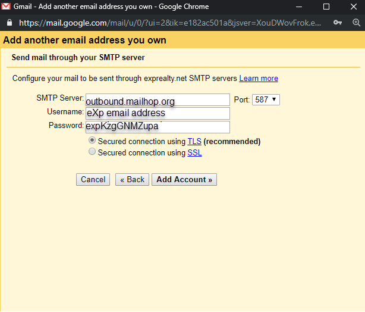365x312 pixels.
Task: Click the SMTP Server input field
Action: point(158,100)
